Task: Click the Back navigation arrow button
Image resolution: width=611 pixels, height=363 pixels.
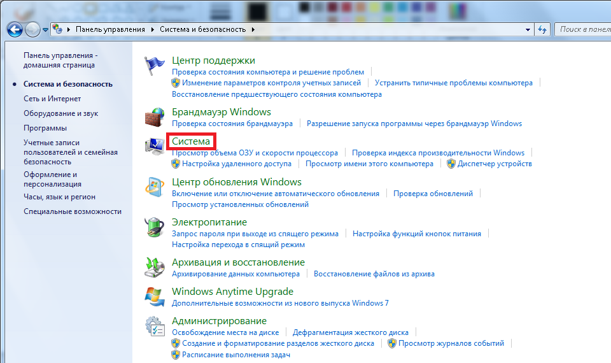Action: pyautogui.click(x=15, y=29)
